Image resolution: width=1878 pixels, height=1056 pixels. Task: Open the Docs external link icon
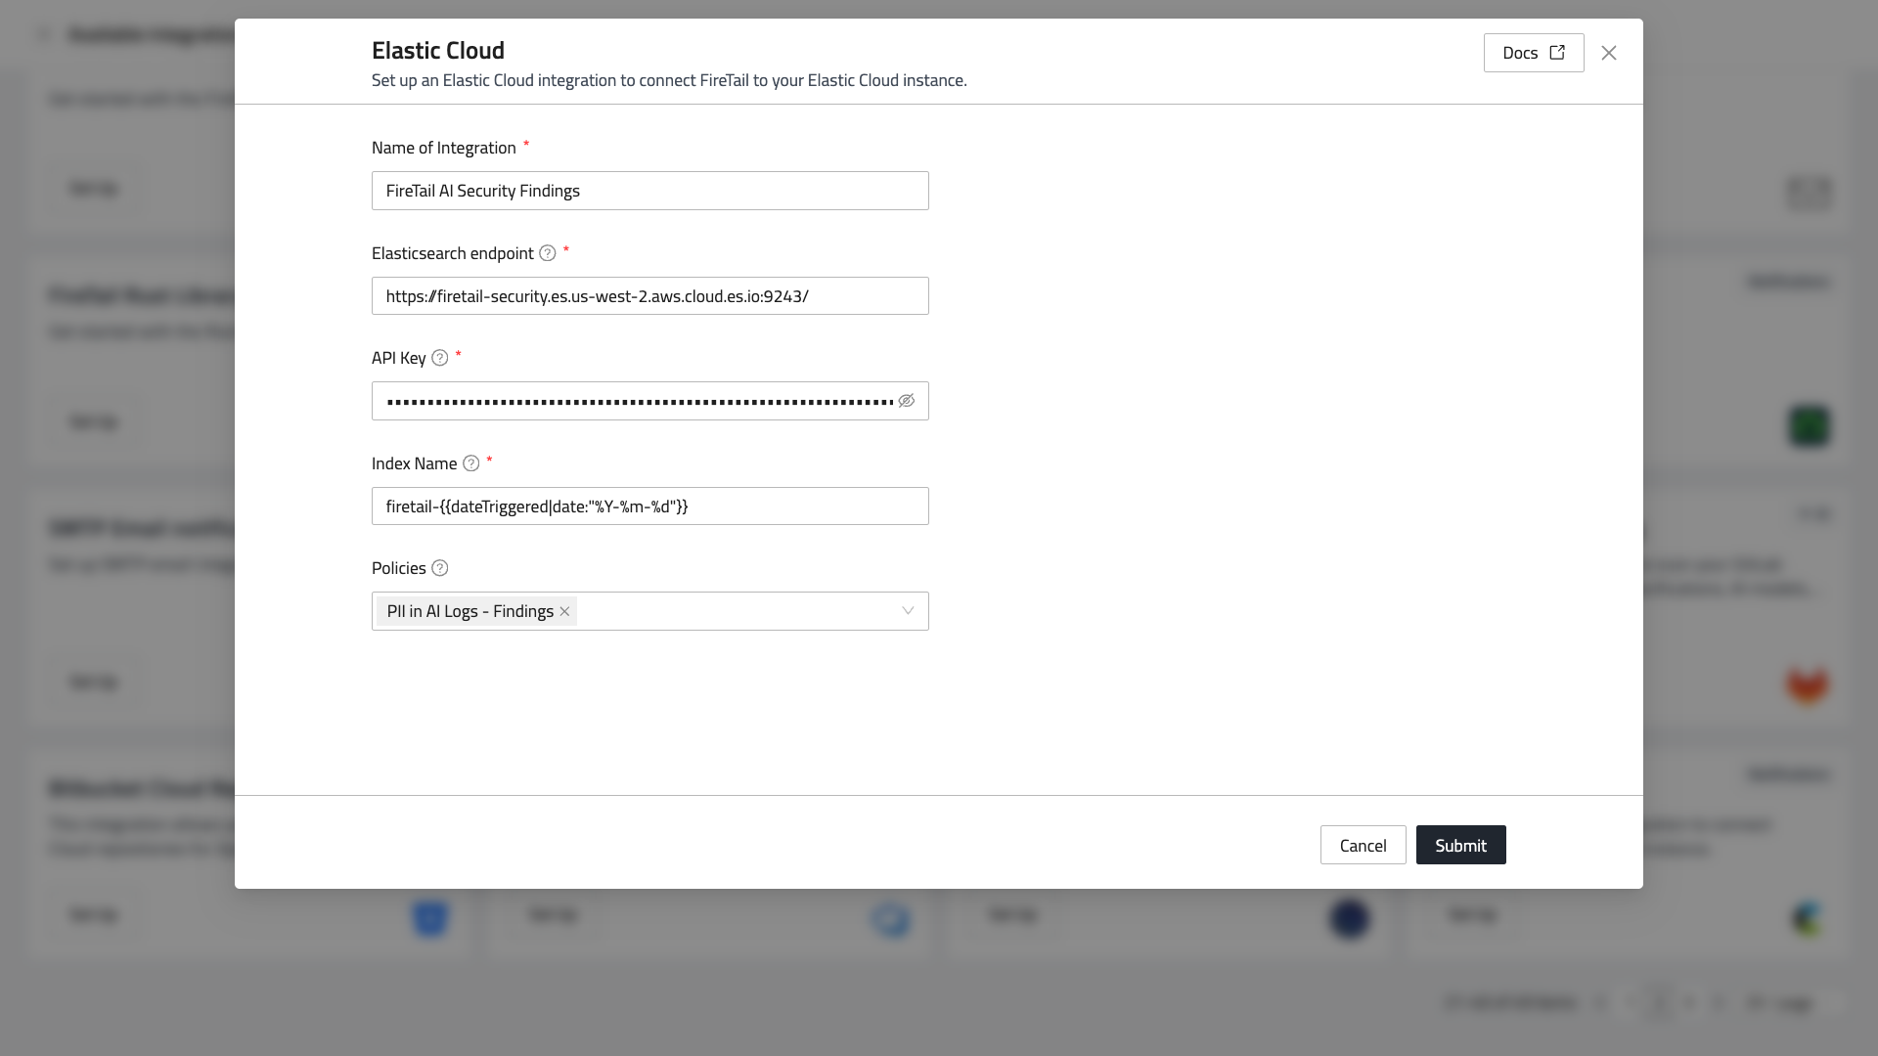[x=1557, y=53]
